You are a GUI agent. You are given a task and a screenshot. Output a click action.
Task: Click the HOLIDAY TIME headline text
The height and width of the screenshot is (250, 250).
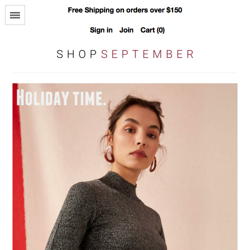tap(61, 98)
